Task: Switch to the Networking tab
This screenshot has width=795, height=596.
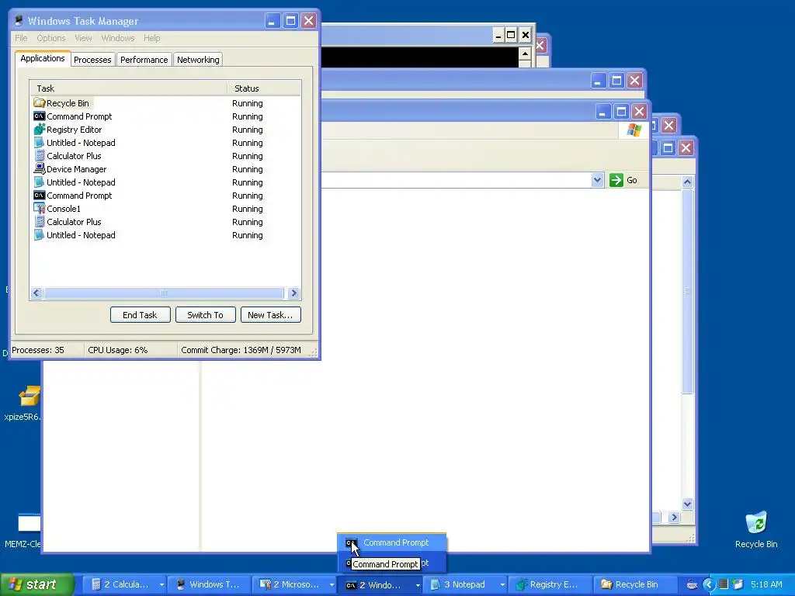Action: pyautogui.click(x=198, y=60)
